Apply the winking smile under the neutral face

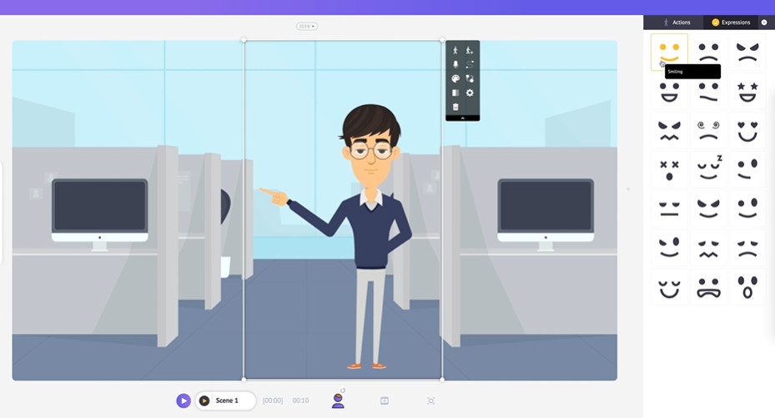(669, 248)
